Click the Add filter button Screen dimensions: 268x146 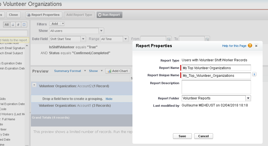click(55, 24)
